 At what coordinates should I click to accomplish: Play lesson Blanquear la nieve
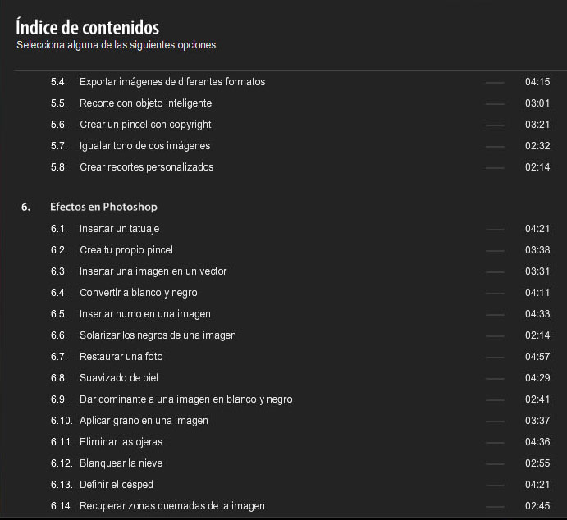click(121, 463)
